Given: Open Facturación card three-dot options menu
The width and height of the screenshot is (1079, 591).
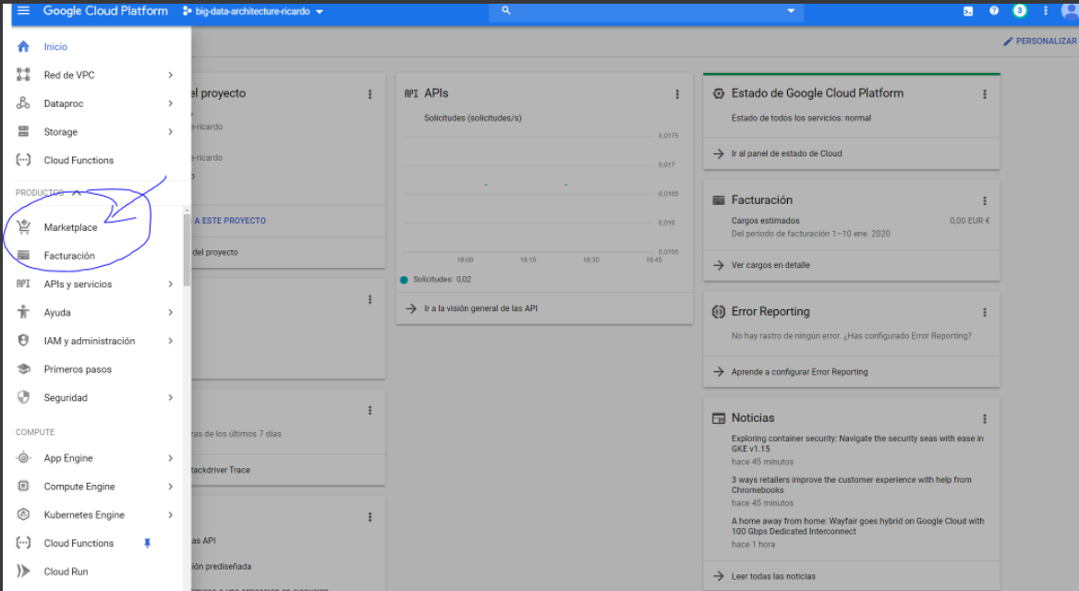Looking at the screenshot, I should pos(985,200).
